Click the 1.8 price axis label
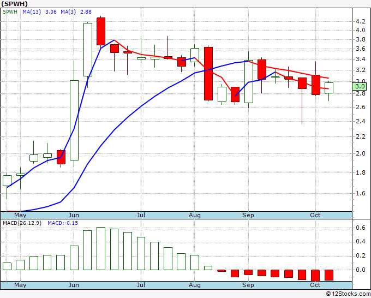 tap(360, 173)
